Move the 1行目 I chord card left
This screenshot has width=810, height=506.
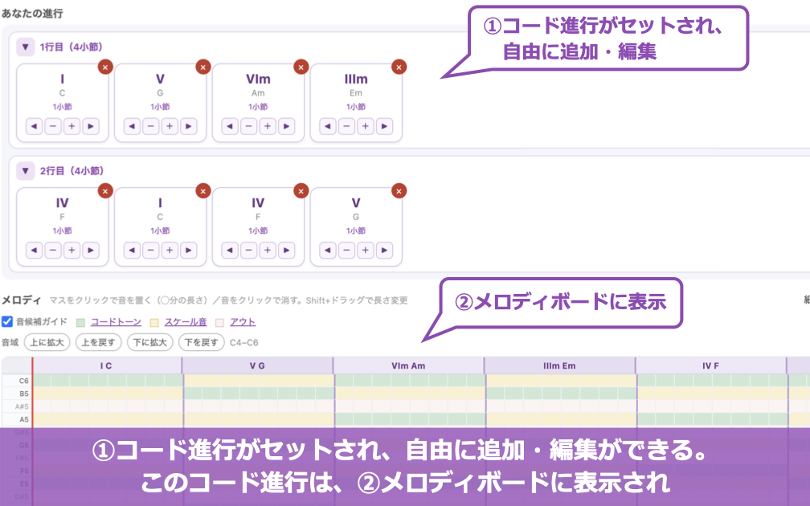34,127
